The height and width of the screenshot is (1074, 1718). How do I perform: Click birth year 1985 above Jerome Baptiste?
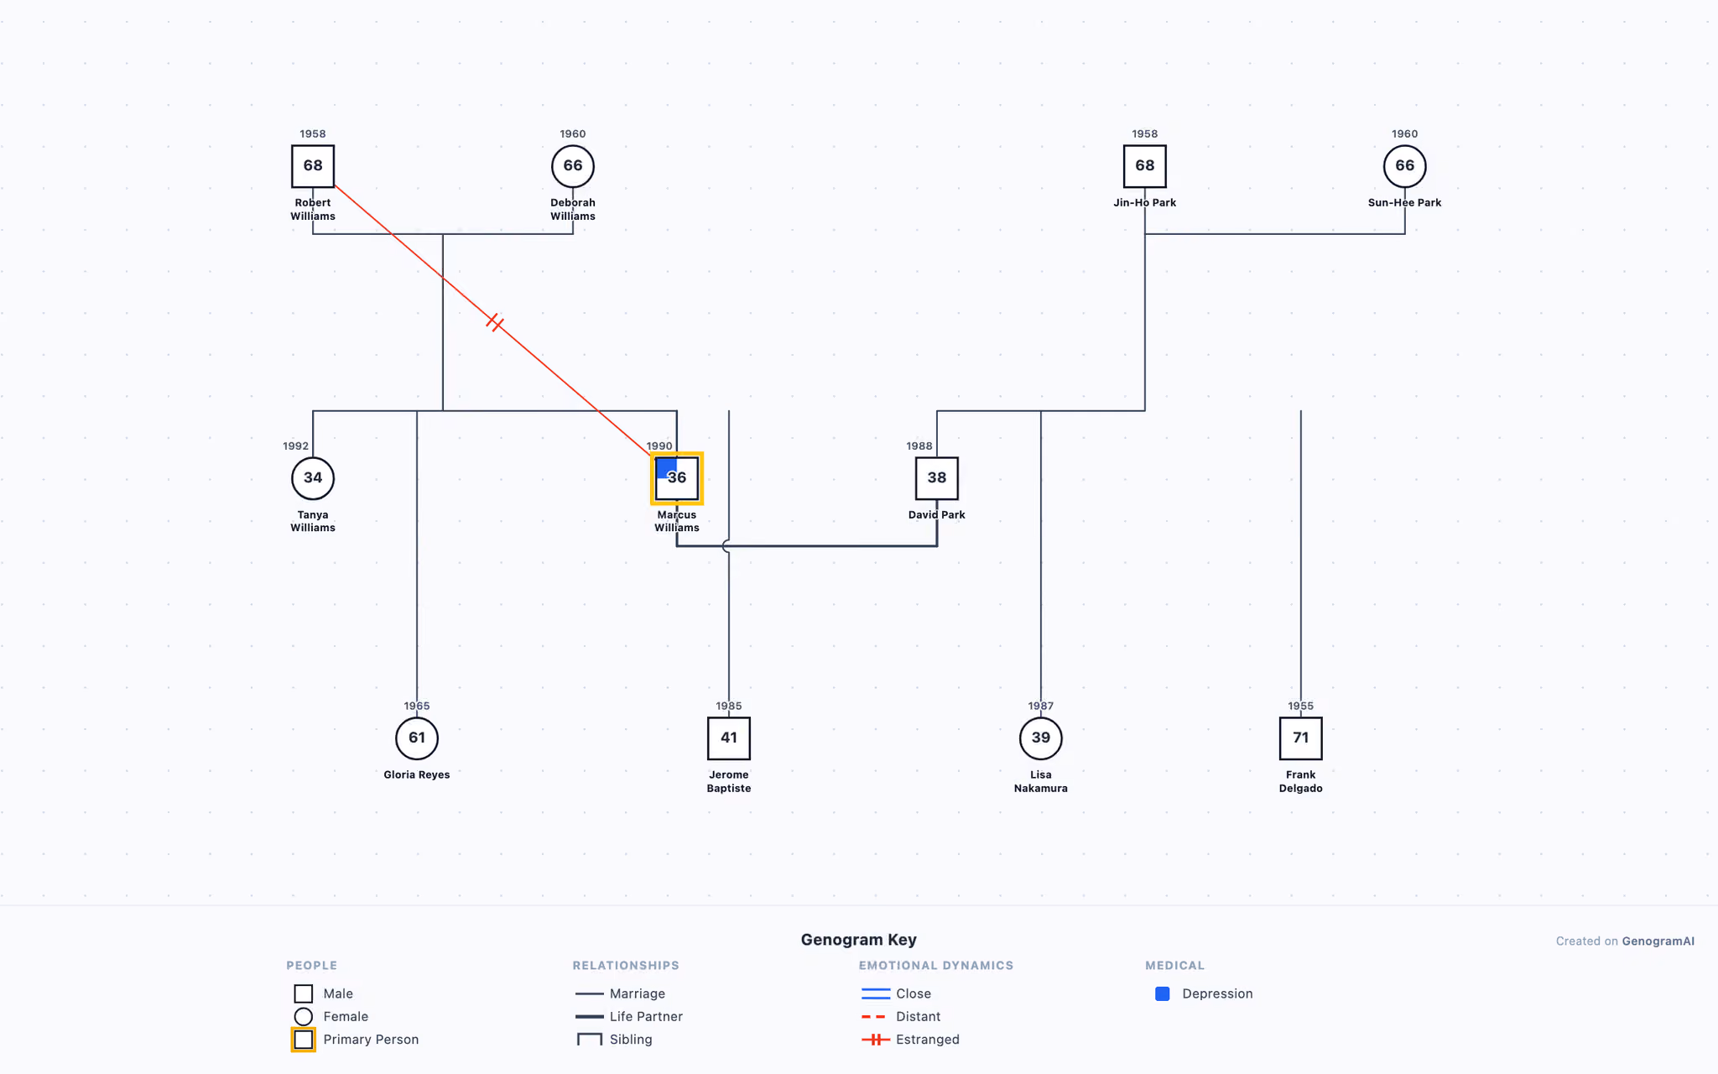tap(729, 706)
